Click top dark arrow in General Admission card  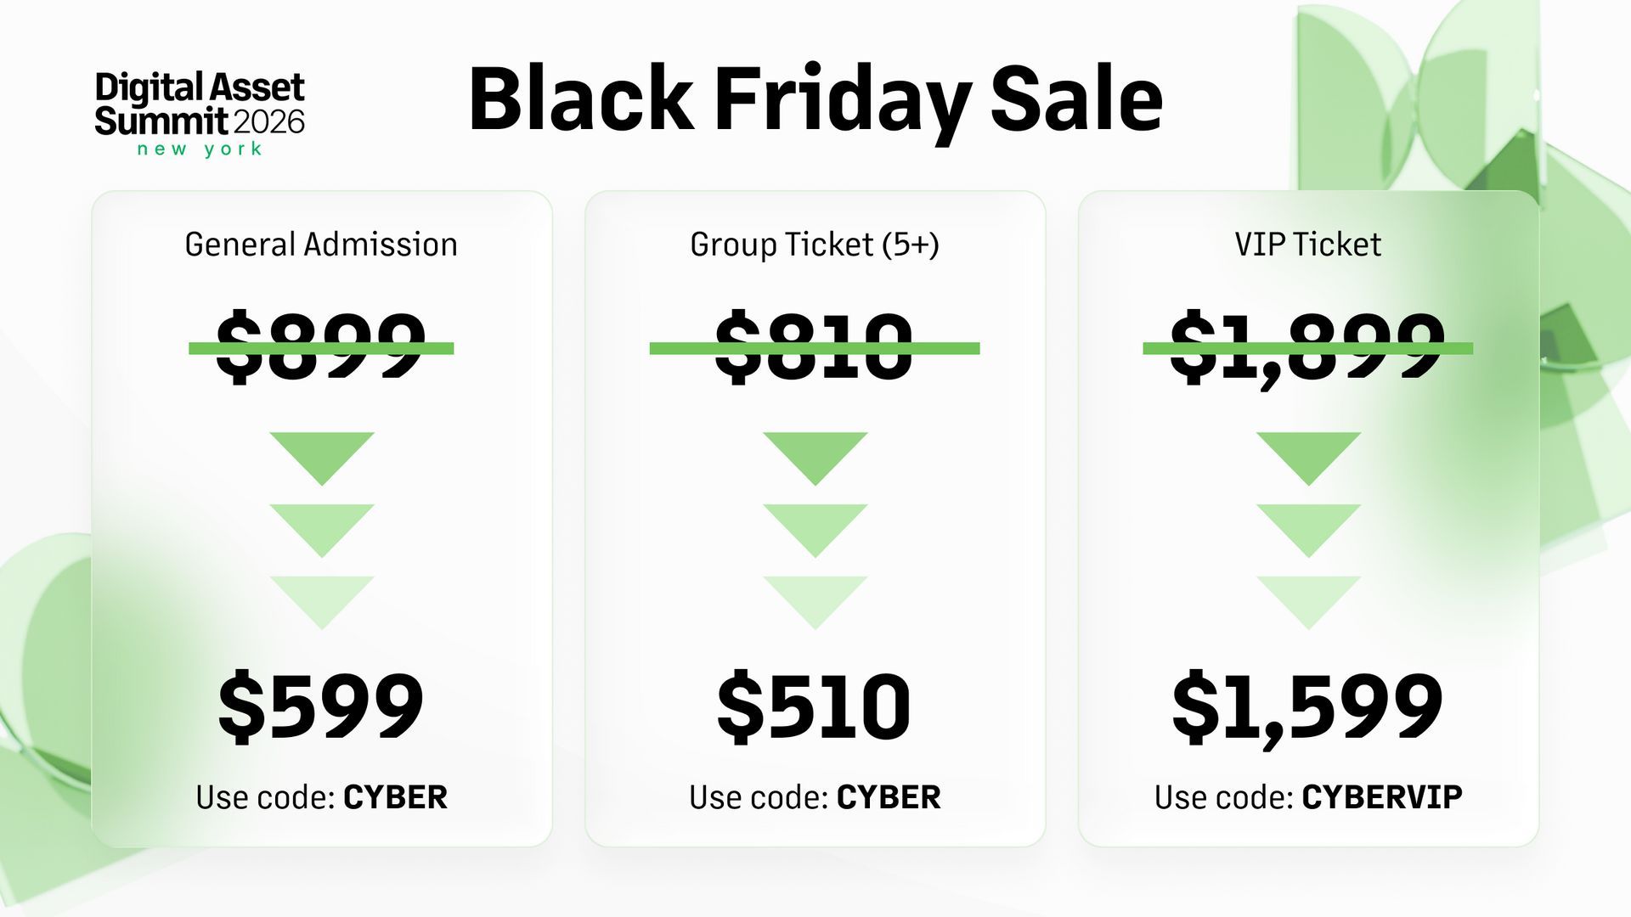322,458
